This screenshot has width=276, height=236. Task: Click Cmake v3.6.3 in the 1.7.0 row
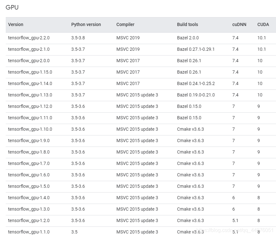pyautogui.click(x=191, y=164)
